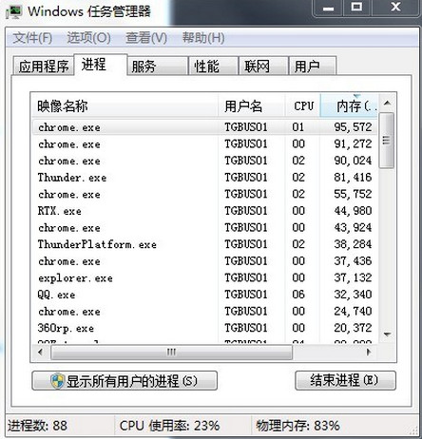The height and width of the screenshot is (439, 422).
Task: Open the 帮助(H) menu
Action: [x=203, y=38]
